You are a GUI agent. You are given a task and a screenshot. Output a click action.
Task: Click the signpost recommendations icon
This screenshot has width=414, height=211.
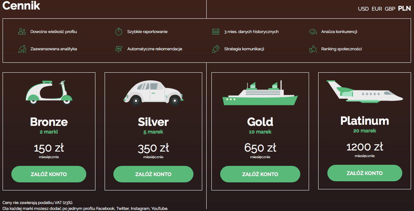(x=119, y=49)
